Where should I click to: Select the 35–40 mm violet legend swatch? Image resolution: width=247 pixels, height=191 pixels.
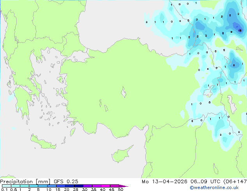tap(97, 186)
